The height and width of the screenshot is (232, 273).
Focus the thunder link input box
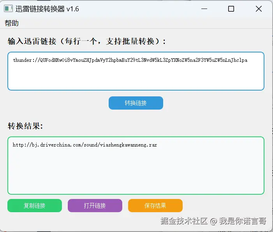click(x=136, y=71)
